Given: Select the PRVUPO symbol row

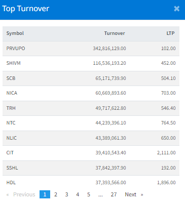Looking at the screenshot, I should pos(91,49).
